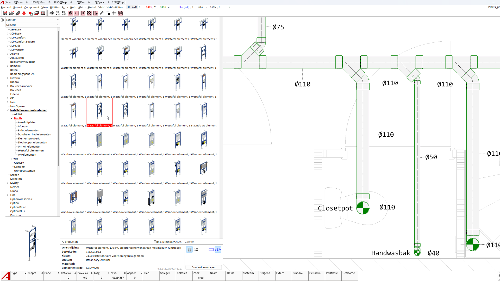Toggle the hatch pattern toolbar button

89,13
